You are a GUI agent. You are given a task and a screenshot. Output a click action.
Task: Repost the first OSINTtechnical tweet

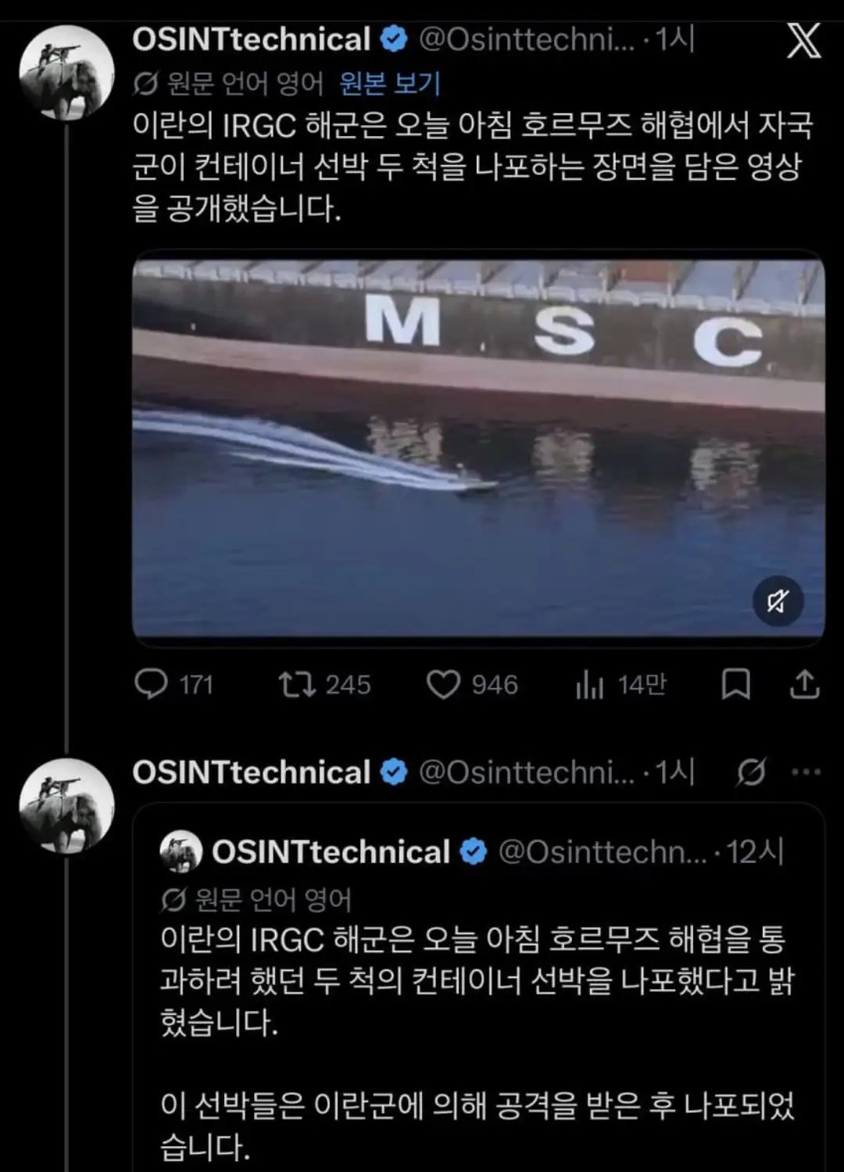[x=298, y=684]
